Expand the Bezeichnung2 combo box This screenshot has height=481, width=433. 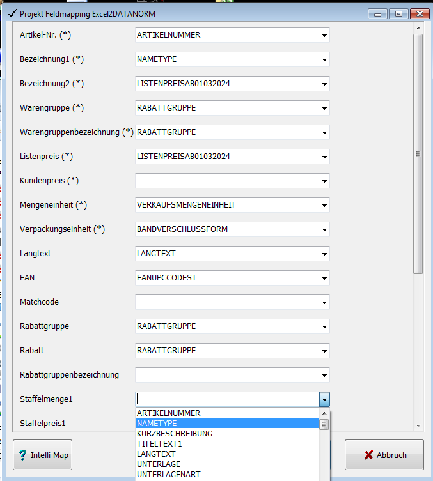324,84
